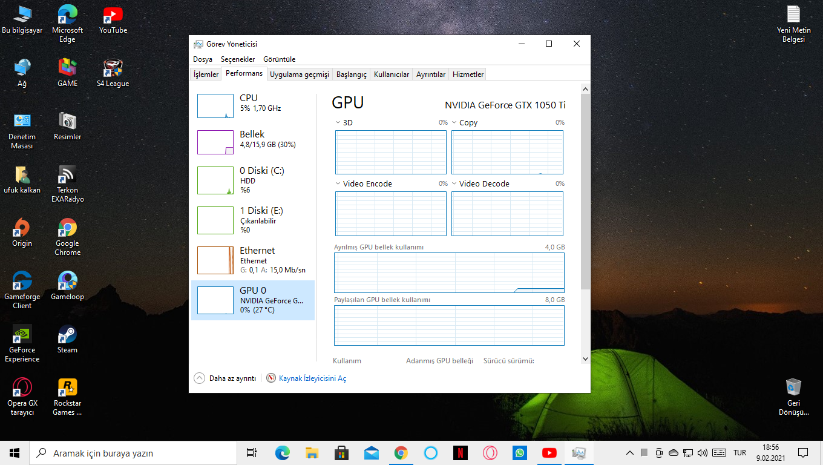The image size is (823, 465).
Task: Click the Performans tab
Action: (244, 74)
